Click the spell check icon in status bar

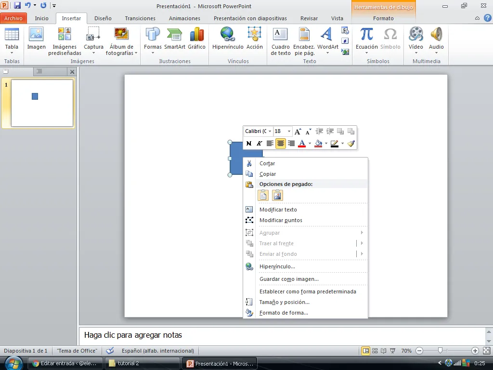(110, 351)
